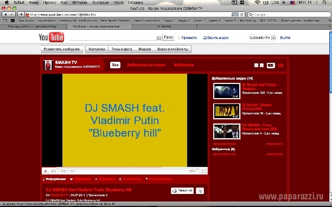
Task: Open Dj Smash feat Timati video thumbnail
Action: 227,91
